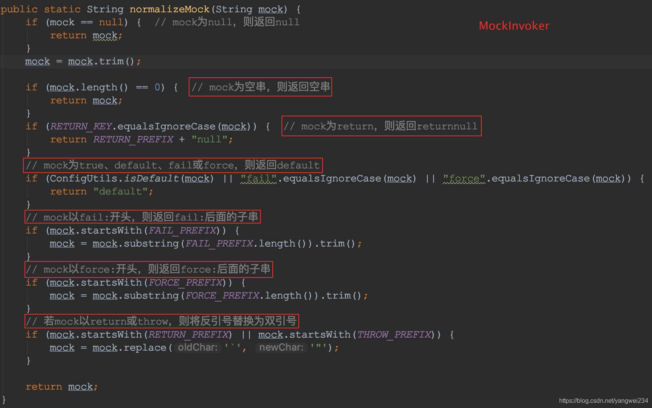
Task: Click the THROW_PREFIX constant
Action: [394, 335]
